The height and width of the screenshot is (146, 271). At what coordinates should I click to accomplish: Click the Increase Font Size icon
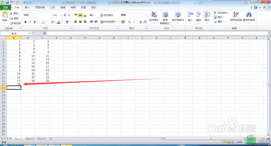[x=65, y=15]
